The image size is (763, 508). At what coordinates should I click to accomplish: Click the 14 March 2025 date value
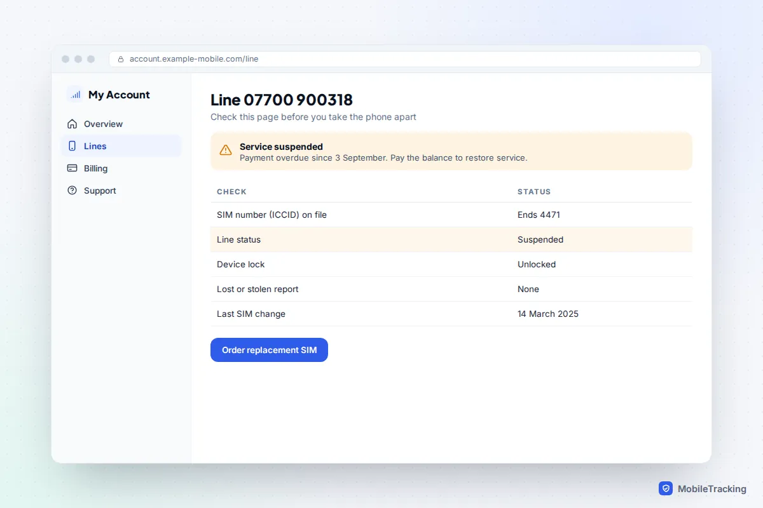point(548,314)
